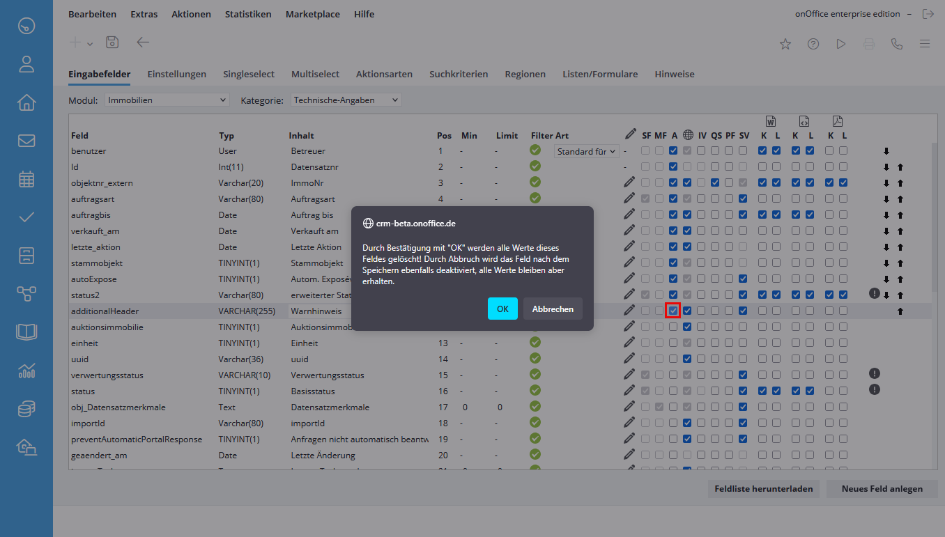
Task: Click Abbrechen in the dialog
Action: [x=553, y=309]
